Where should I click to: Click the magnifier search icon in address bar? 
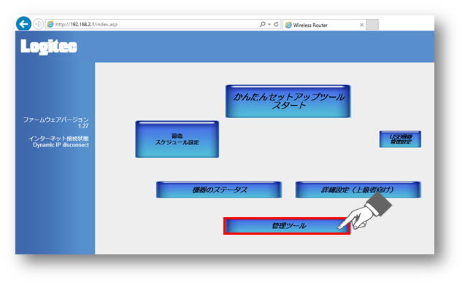pos(263,24)
